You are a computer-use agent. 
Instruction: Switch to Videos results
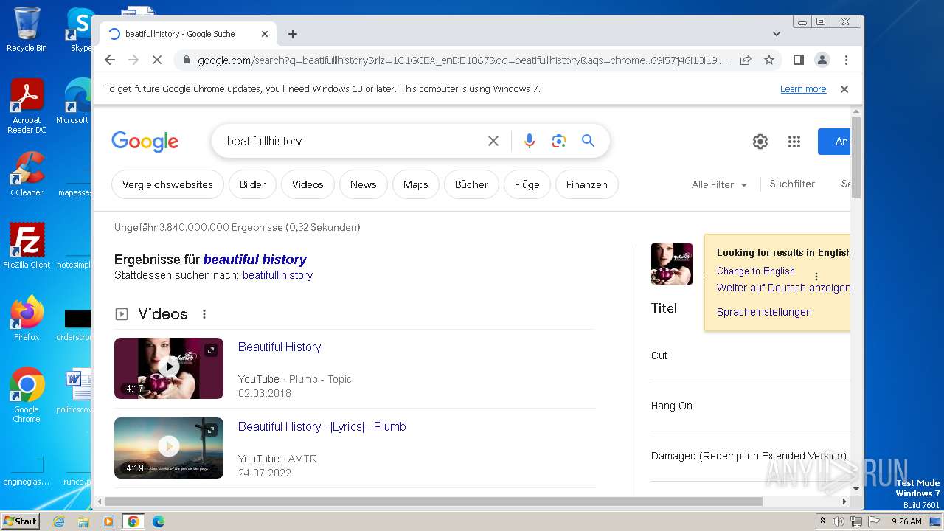pos(308,184)
